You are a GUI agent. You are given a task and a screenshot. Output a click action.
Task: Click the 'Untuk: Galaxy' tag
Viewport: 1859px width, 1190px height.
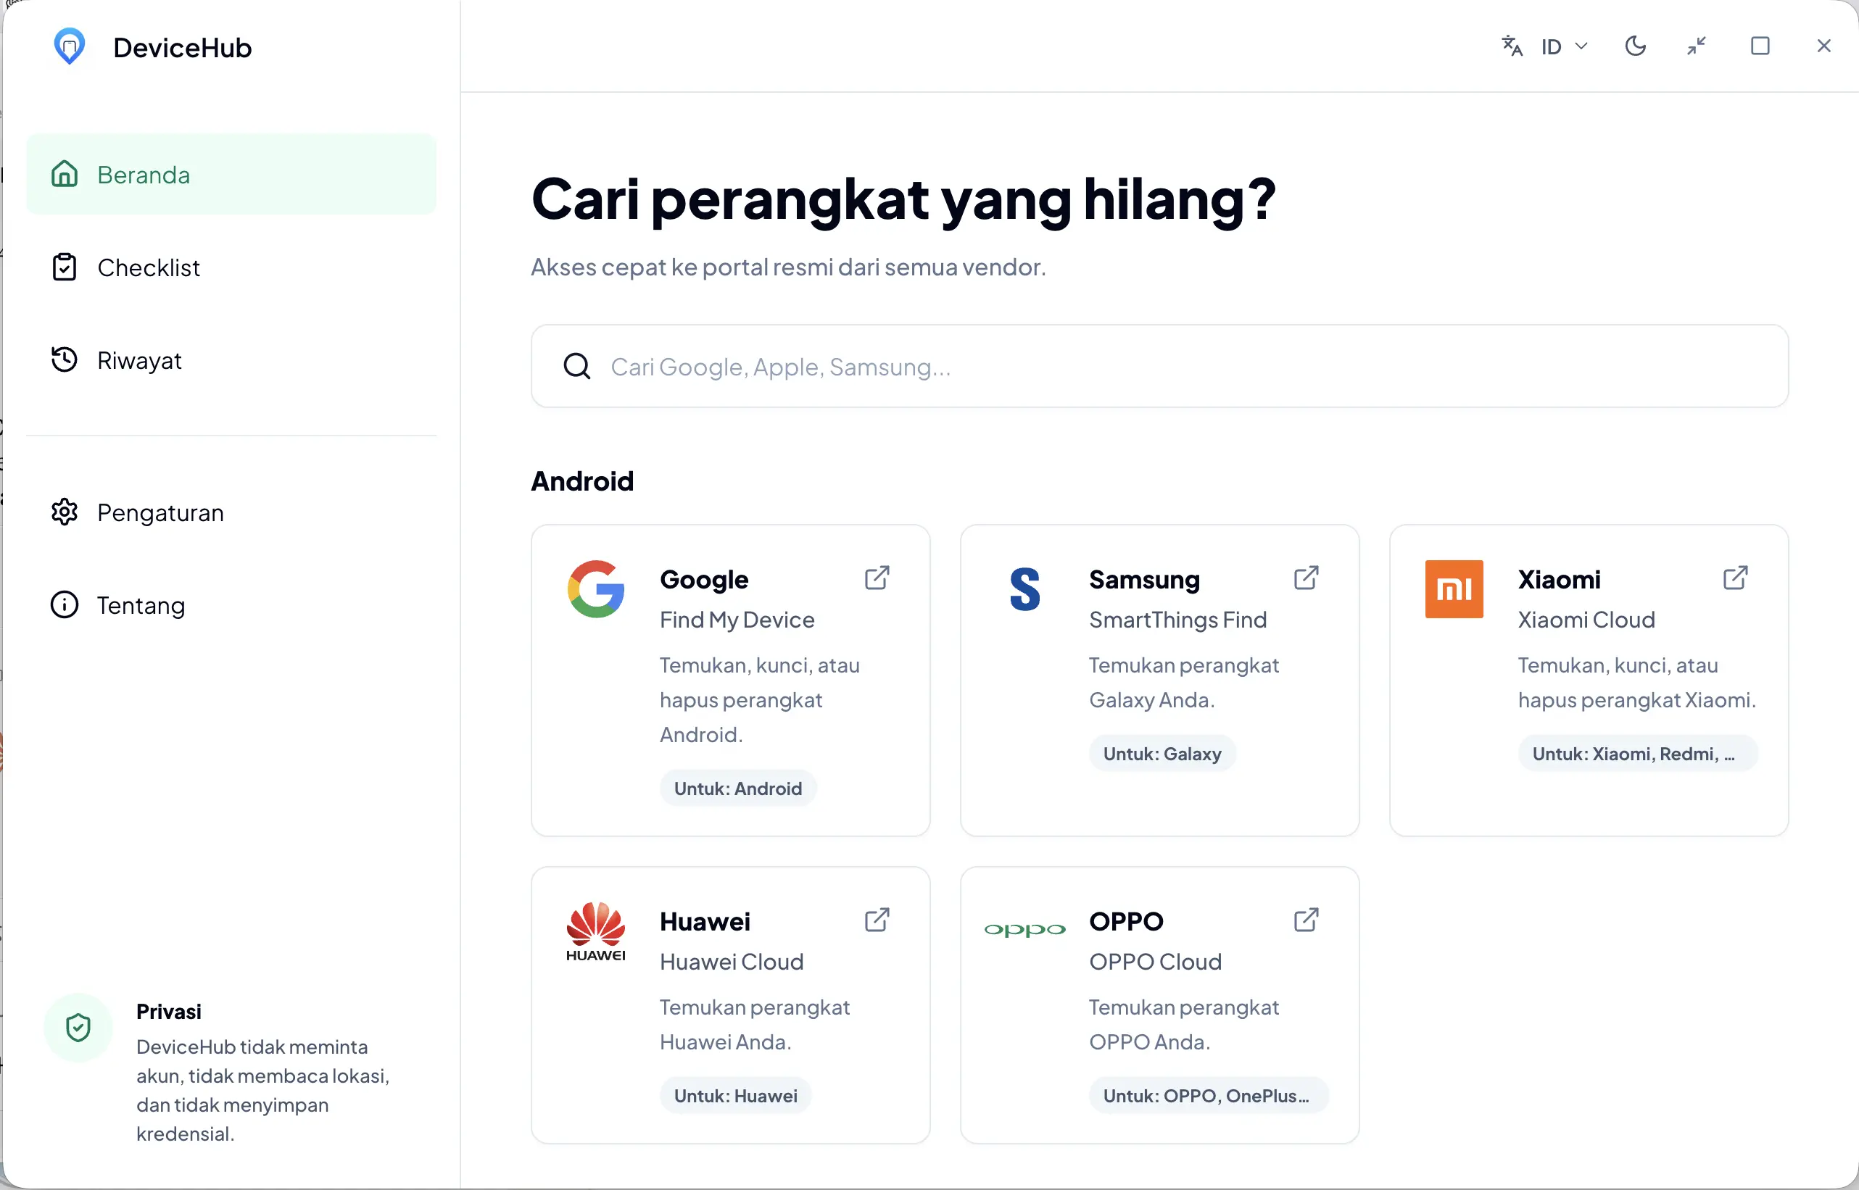(1162, 754)
